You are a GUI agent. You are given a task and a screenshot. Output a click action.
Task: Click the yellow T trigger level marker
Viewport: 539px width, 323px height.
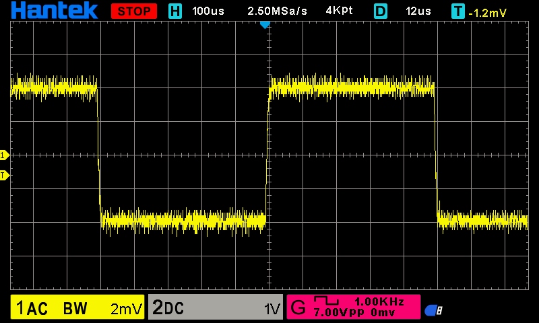pos(5,176)
